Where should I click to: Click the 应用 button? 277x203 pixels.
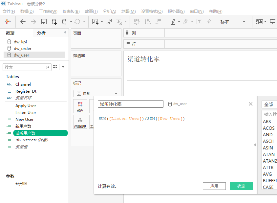click(x=214, y=186)
